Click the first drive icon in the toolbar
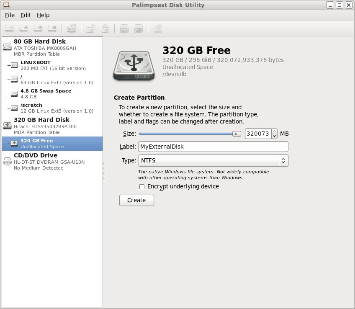Image resolution: width=355 pixels, height=309 pixels. 10,28
